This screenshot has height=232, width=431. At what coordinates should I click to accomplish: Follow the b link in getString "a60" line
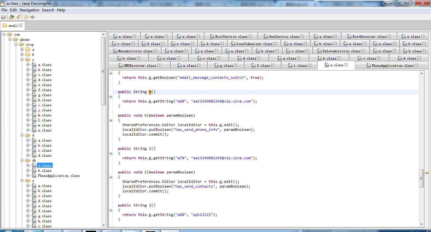150,101
